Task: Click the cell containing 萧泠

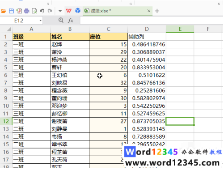Action: [70, 52]
